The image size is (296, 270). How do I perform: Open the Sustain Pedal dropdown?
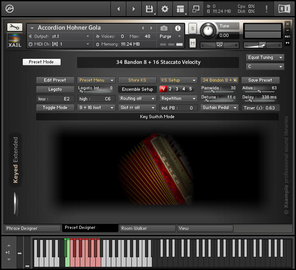tap(219, 108)
